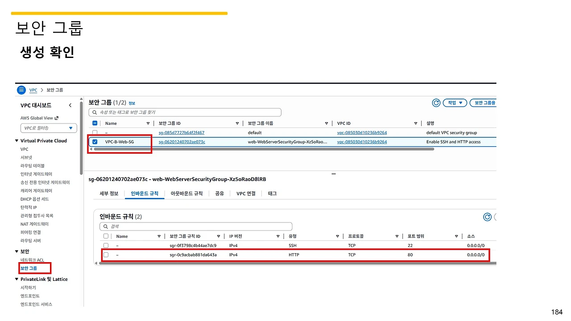The height and width of the screenshot is (321, 571).
Task: Sort inbound rules by IP 버전 arrow
Action: point(278,236)
